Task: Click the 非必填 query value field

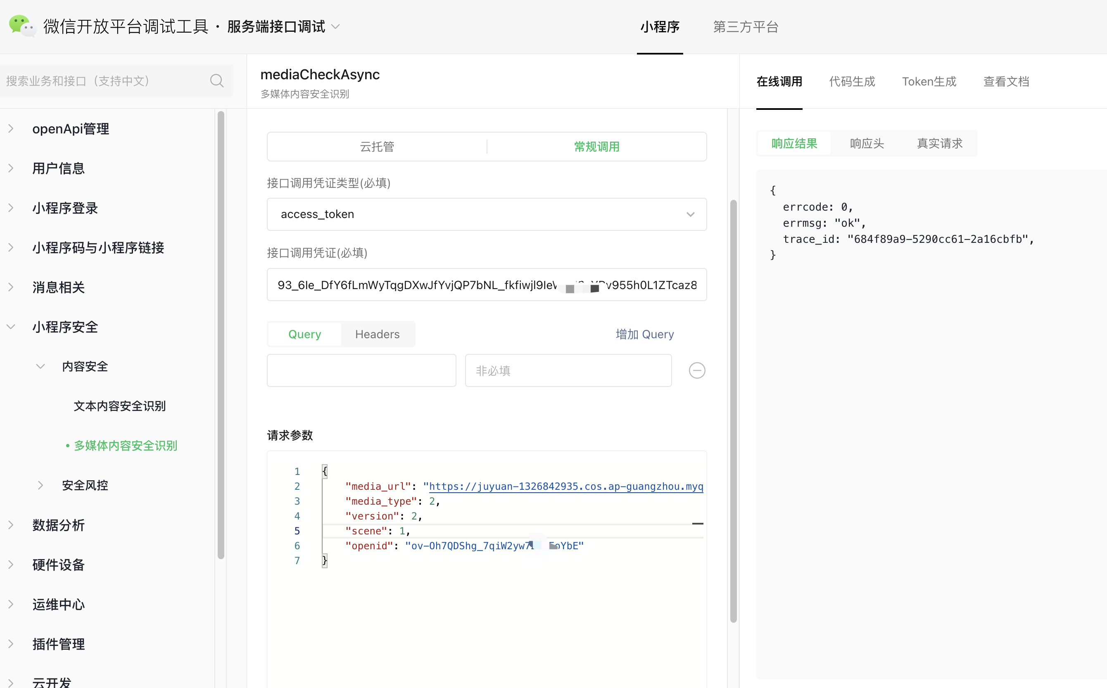Action: pos(568,370)
